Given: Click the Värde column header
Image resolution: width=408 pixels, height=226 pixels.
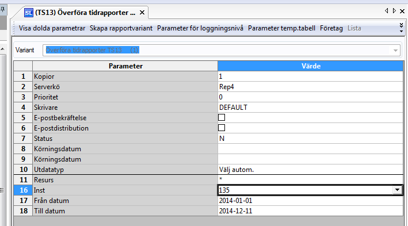Looking at the screenshot, I should point(311,66).
